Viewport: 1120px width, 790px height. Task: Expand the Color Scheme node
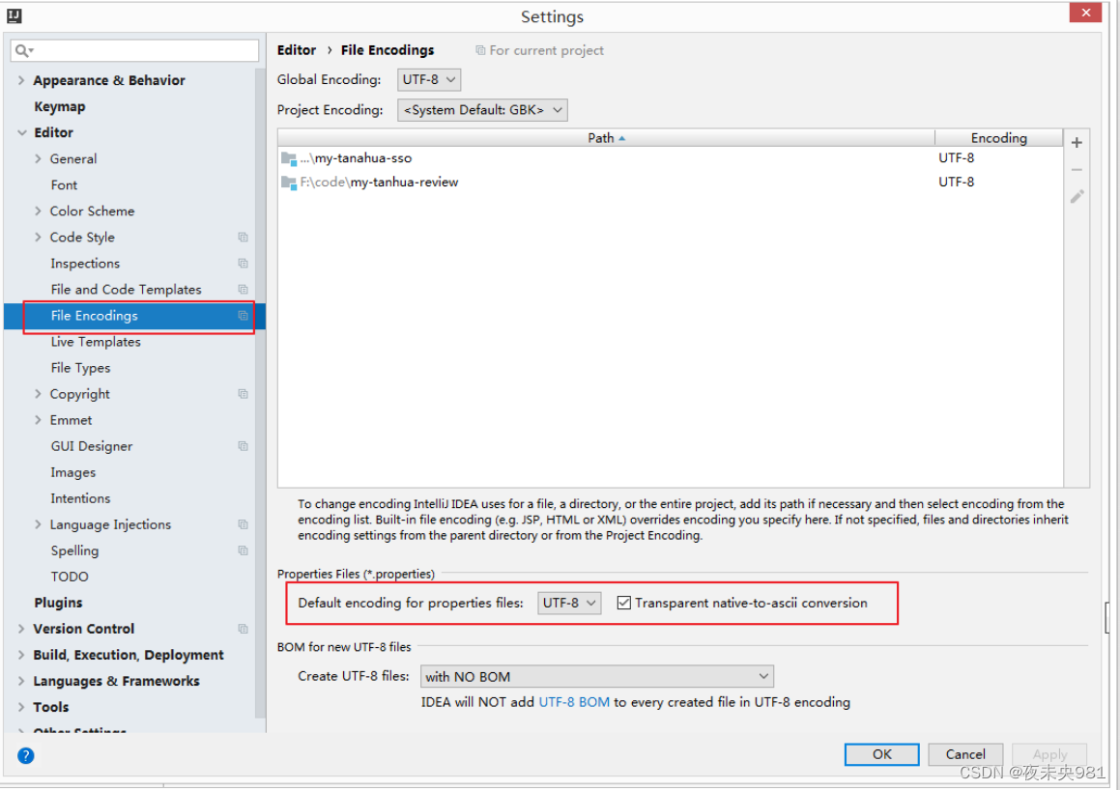[x=38, y=212]
